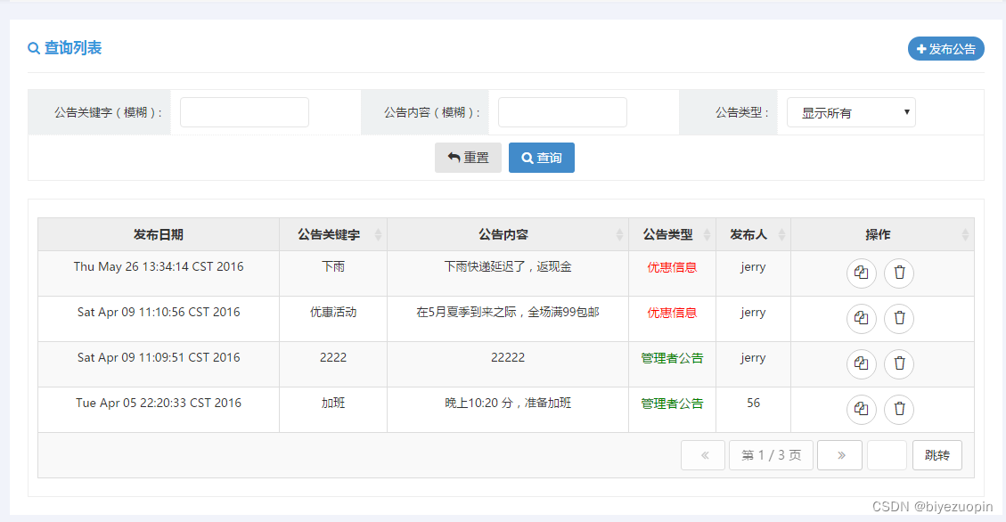The image size is (1006, 522).
Task: Click the magnifier icon beside 查询列表
Action: pos(34,48)
